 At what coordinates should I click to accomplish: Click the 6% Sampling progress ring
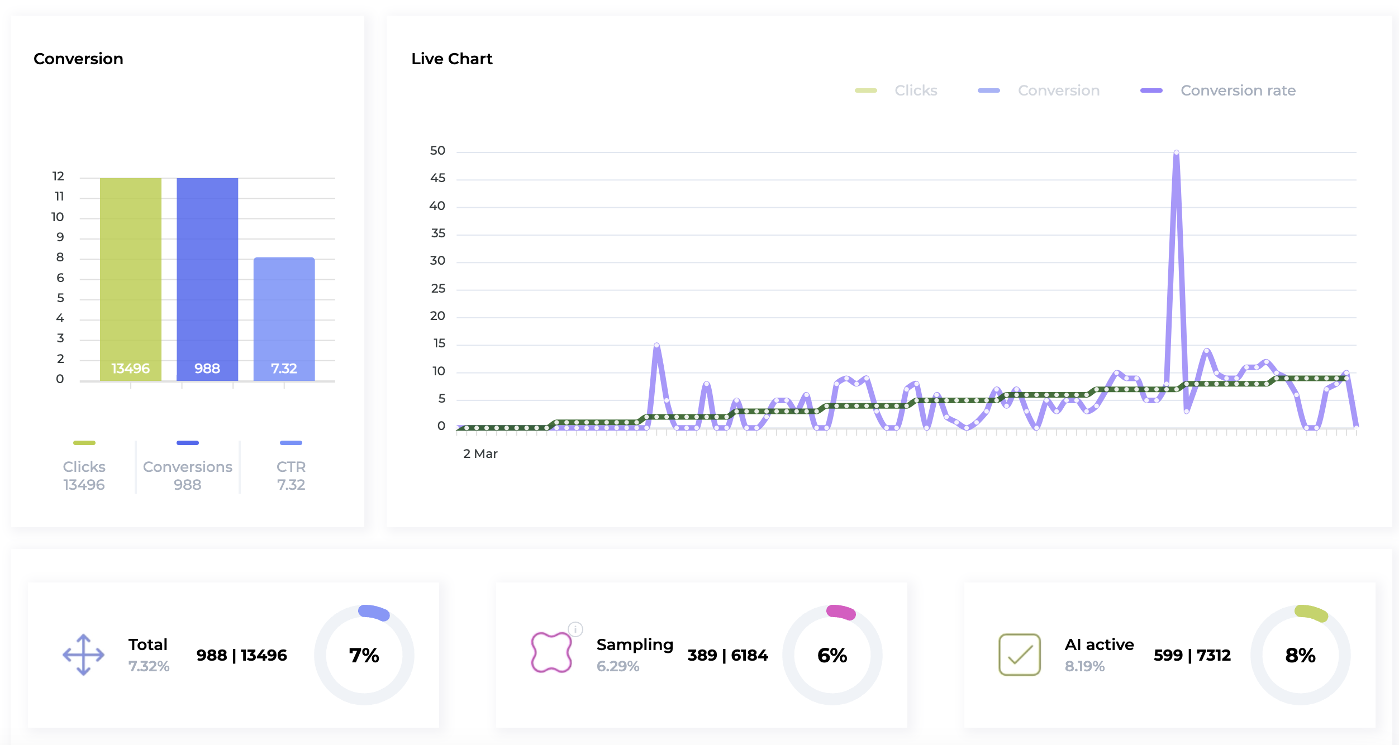click(x=832, y=655)
